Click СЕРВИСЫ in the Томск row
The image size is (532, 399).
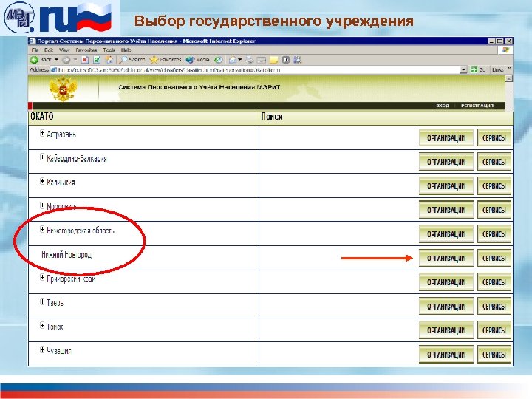[x=494, y=330]
